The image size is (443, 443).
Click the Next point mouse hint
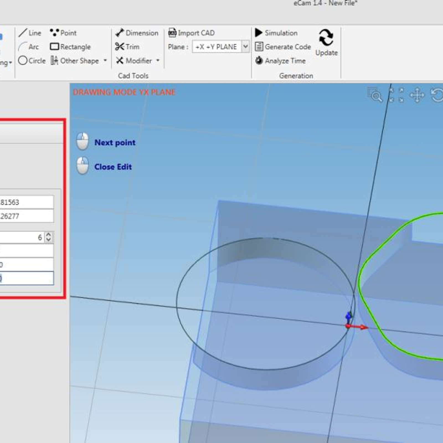click(x=106, y=142)
